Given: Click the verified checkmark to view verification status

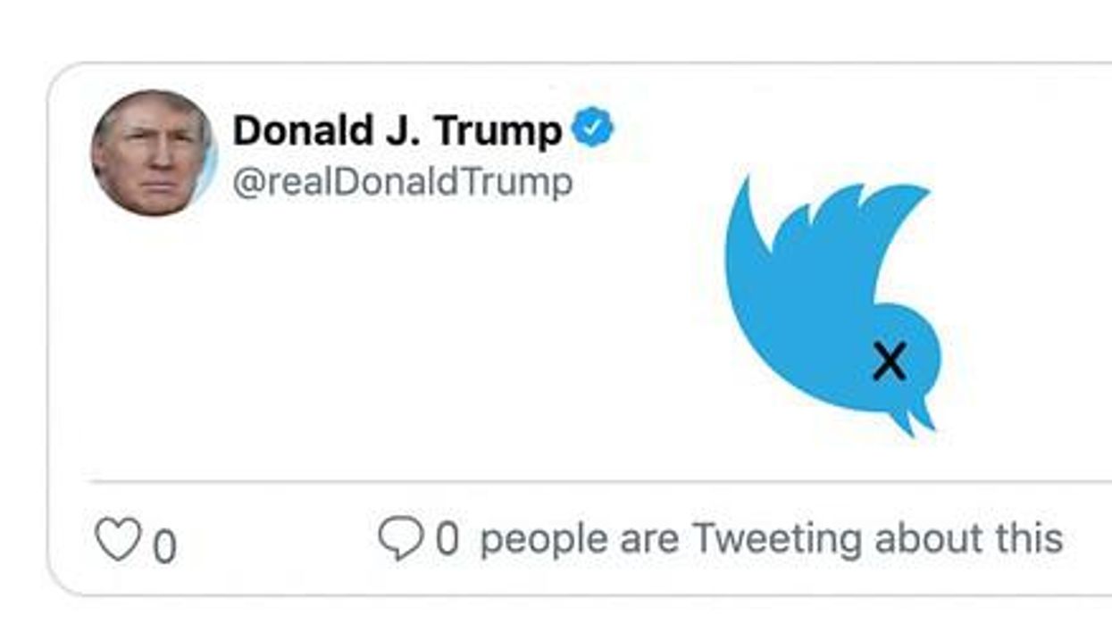Looking at the screenshot, I should [x=592, y=128].
